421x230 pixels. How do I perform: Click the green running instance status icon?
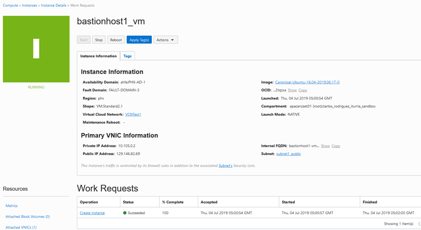(x=36, y=49)
